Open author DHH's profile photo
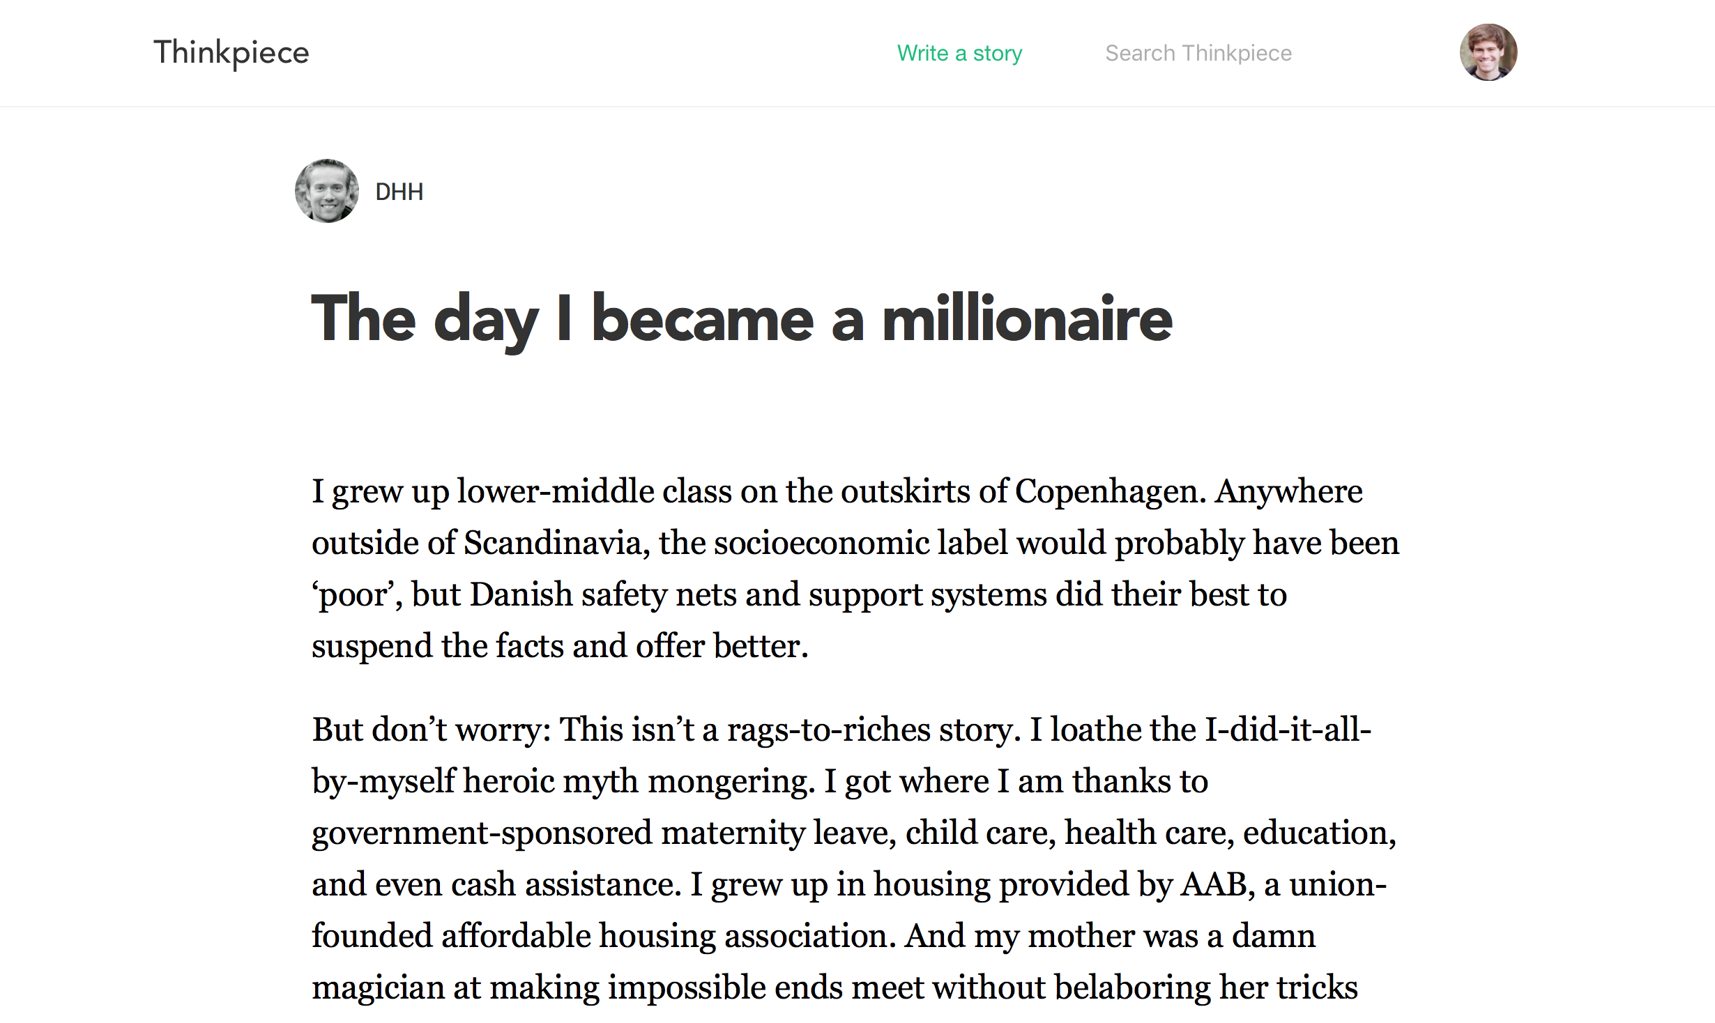This screenshot has height=1023, width=1715. point(327,191)
